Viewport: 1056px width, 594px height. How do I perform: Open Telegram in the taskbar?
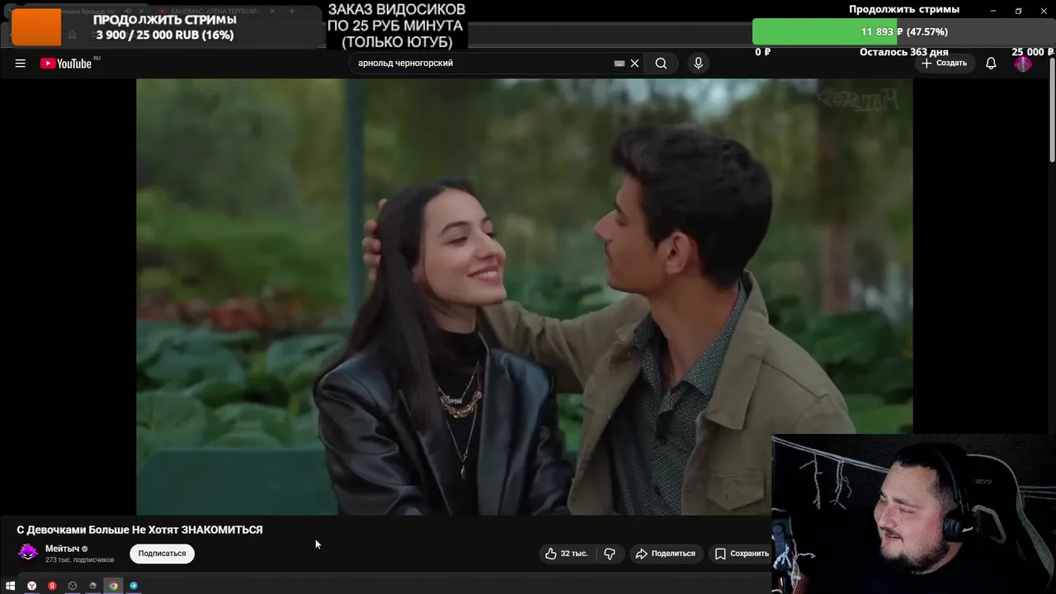[134, 586]
